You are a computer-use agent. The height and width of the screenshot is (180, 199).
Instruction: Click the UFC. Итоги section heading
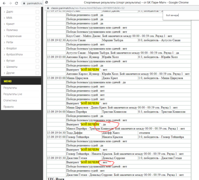click(56, 179)
